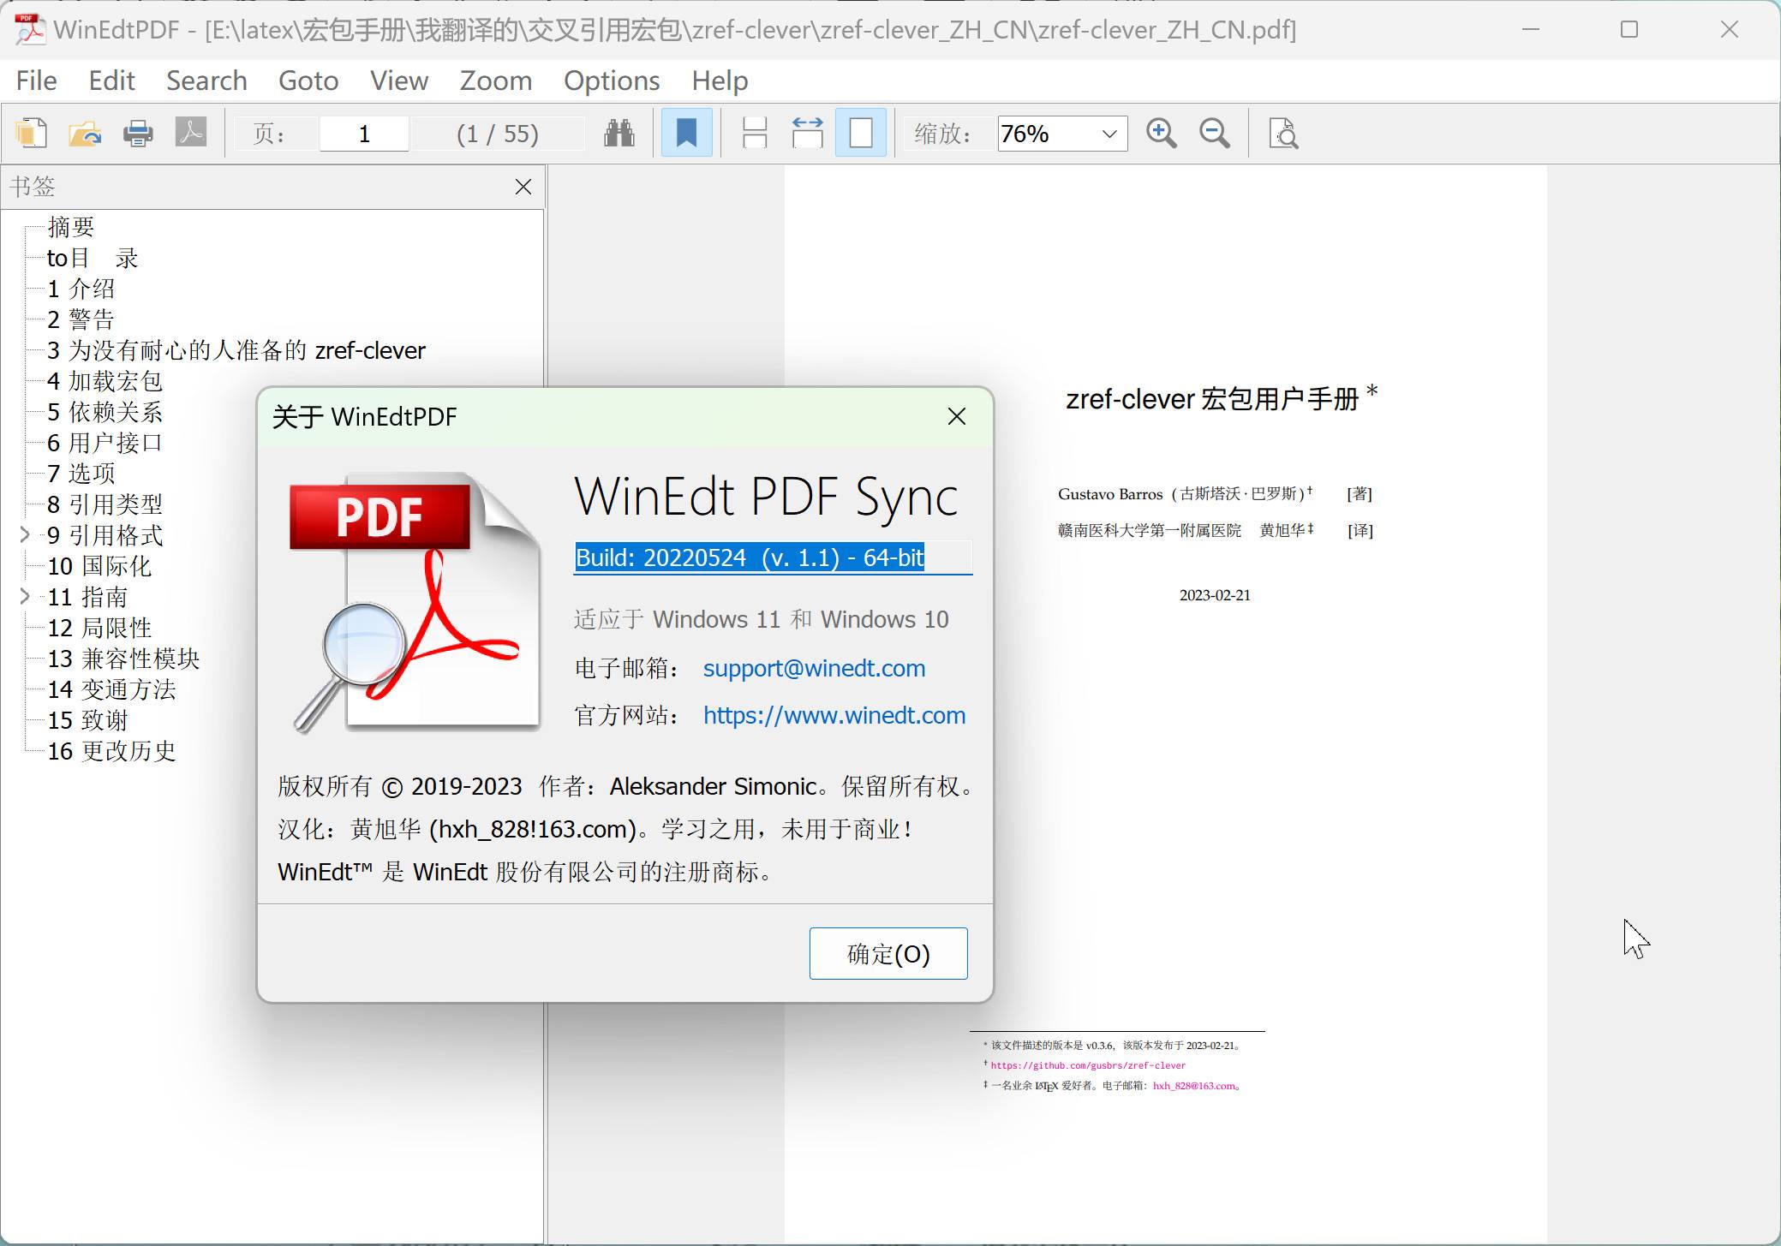Click the Build version text field
This screenshot has height=1246, width=1781.
773,558
